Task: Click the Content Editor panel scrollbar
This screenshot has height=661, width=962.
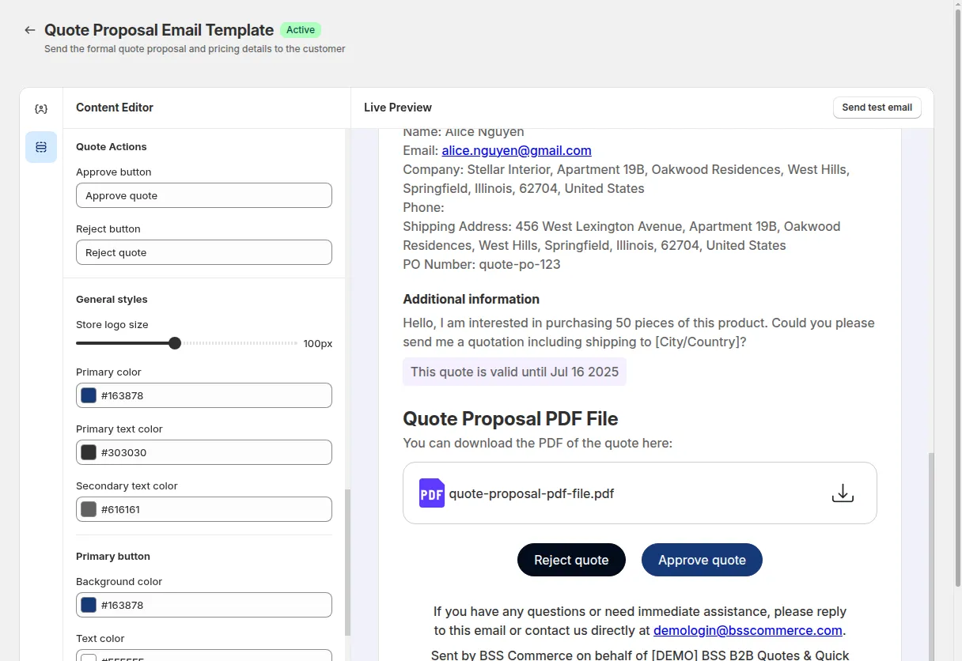Action: (x=348, y=562)
